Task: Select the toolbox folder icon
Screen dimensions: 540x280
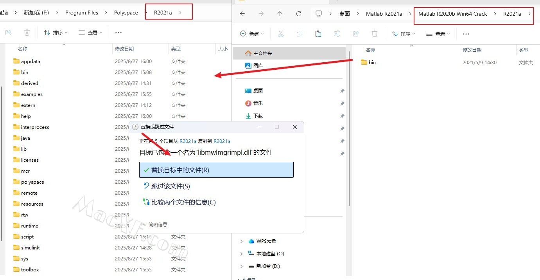Action: point(16,269)
